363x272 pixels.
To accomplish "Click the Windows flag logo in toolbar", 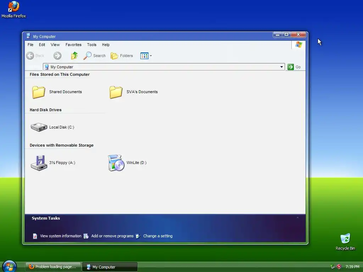I will coord(298,45).
